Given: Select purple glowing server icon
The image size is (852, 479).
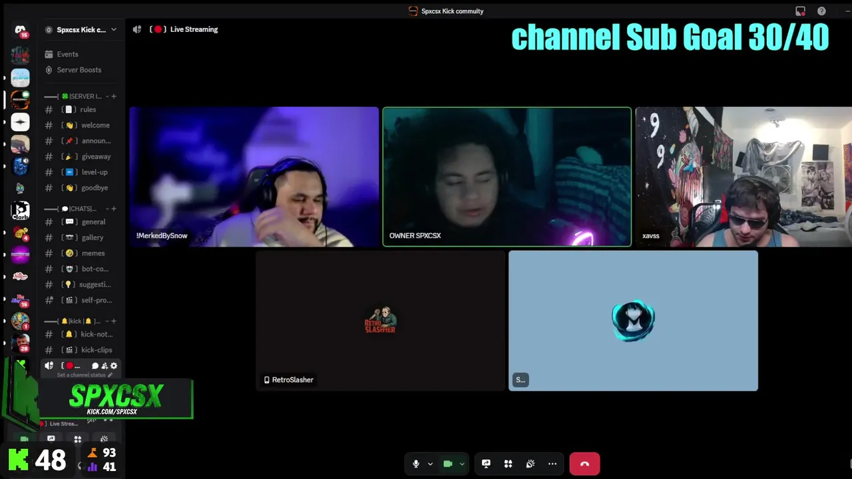Looking at the screenshot, I should (x=20, y=255).
